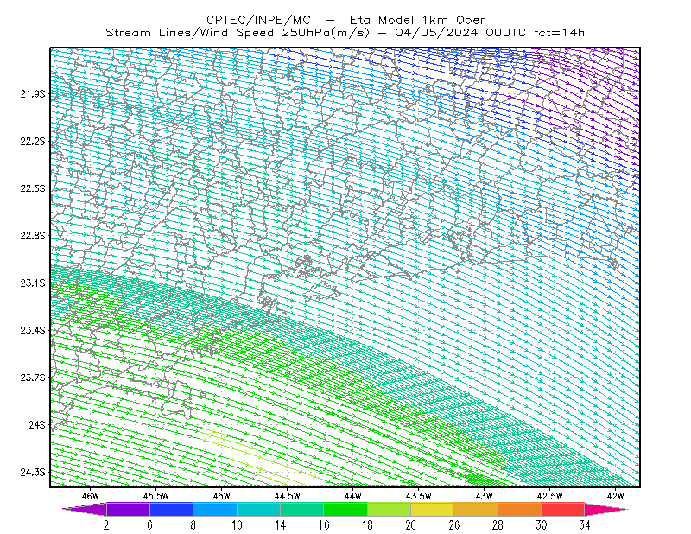Click the dark blue 6-8 color swatch
The height and width of the screenshot is (534, 691).
tap(171, 509)
